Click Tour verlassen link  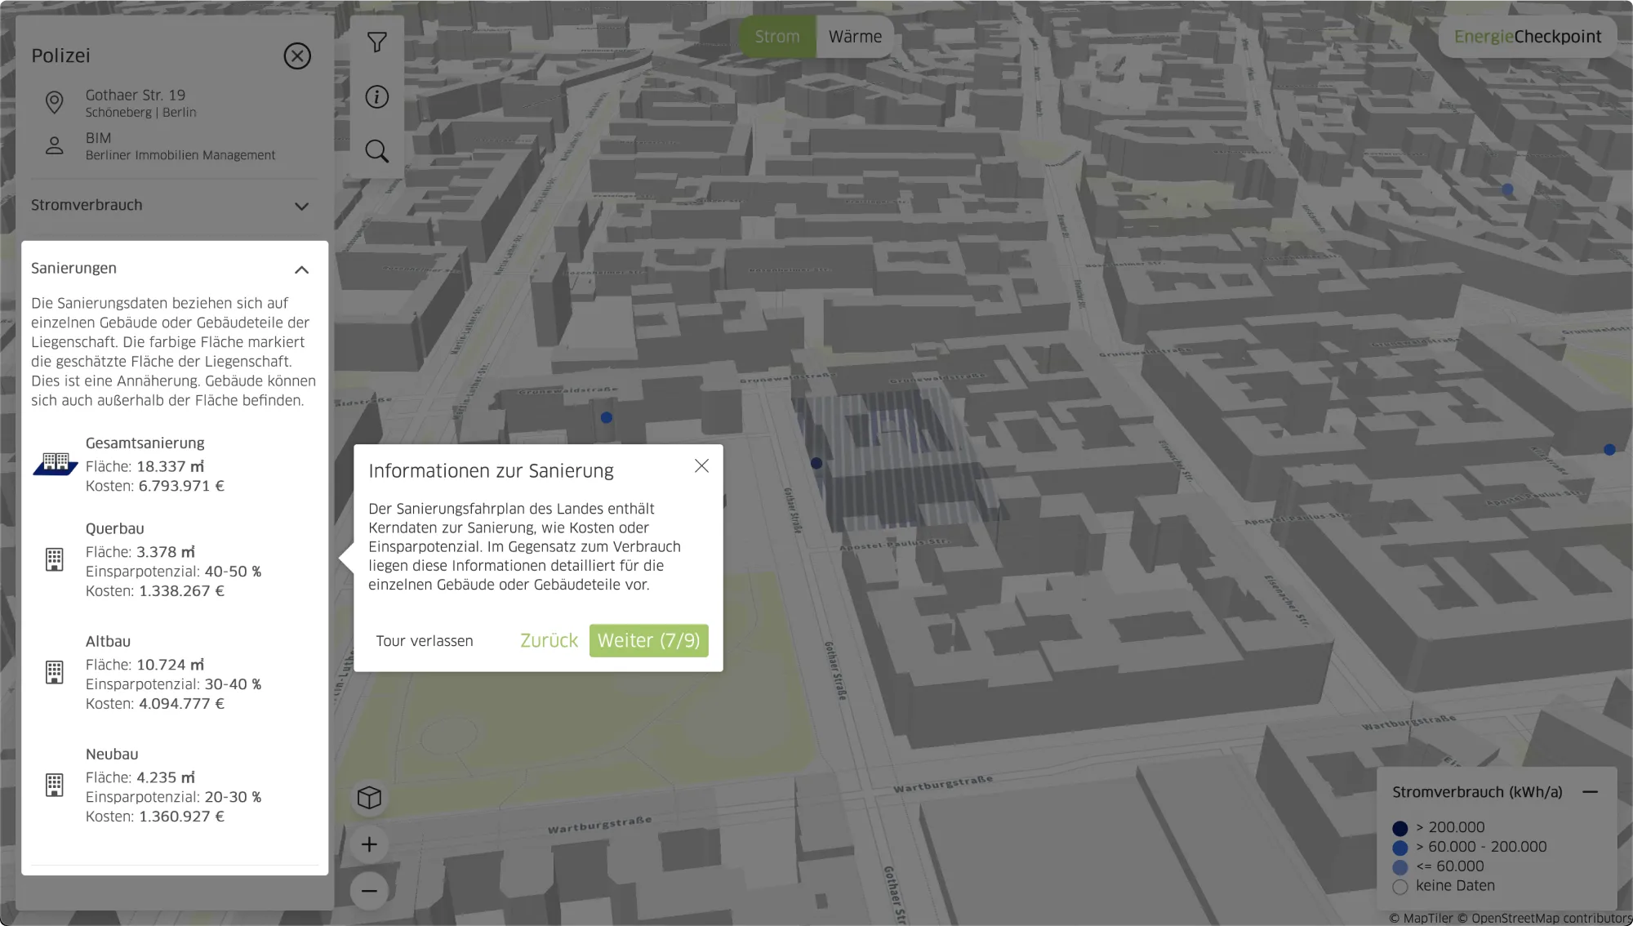pyautogui.click(x=425, y=642)
